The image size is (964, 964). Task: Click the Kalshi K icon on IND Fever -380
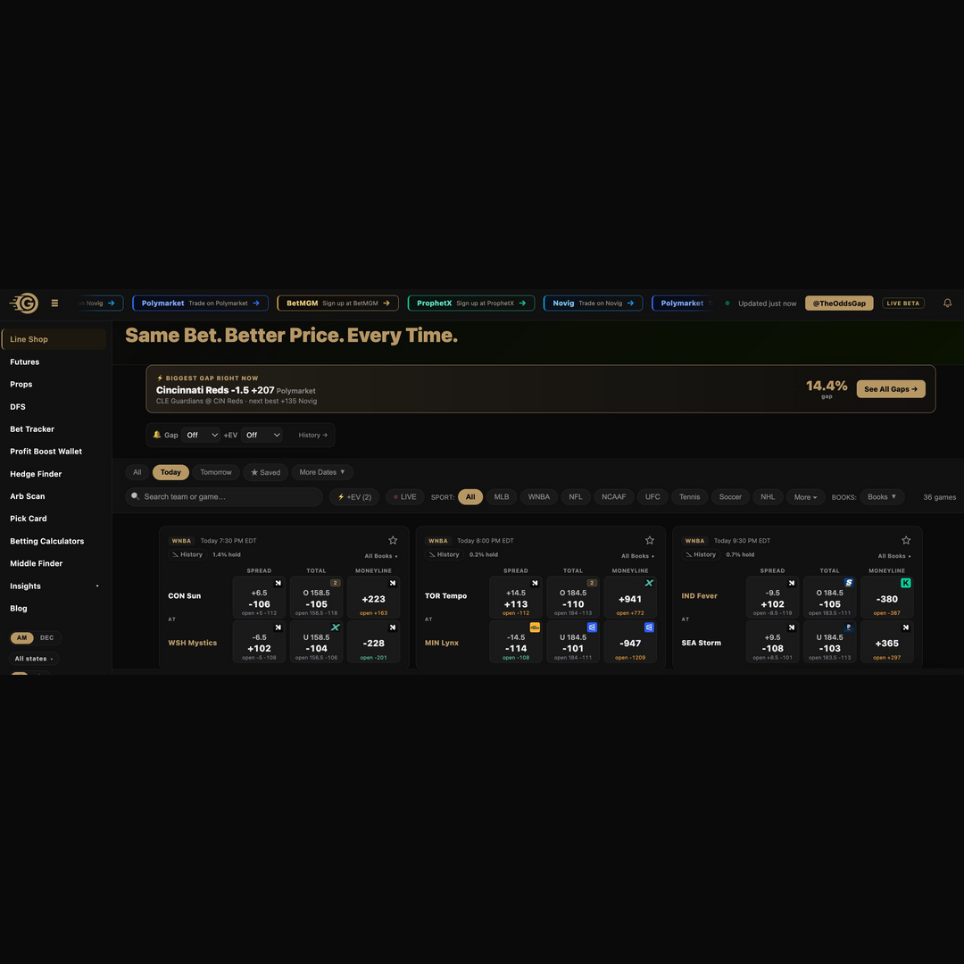point(906,583)
